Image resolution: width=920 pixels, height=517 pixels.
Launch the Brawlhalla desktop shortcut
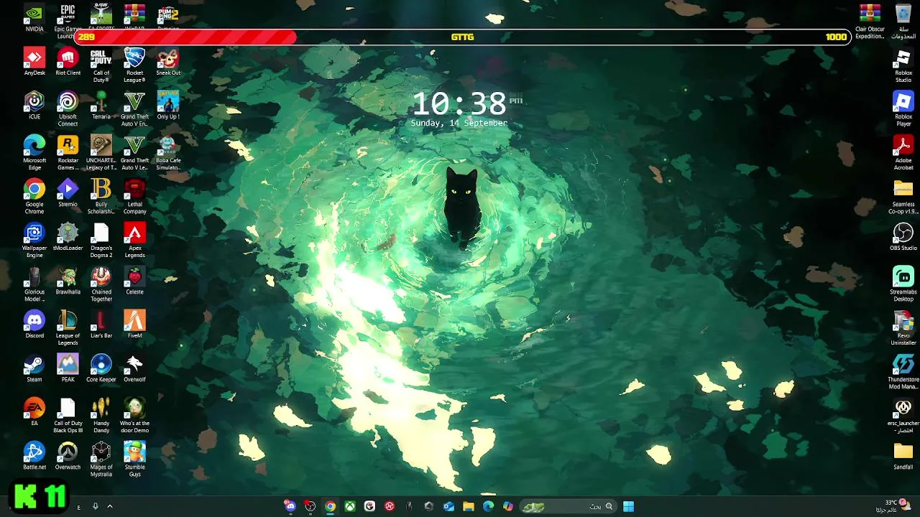coord(68,281)
